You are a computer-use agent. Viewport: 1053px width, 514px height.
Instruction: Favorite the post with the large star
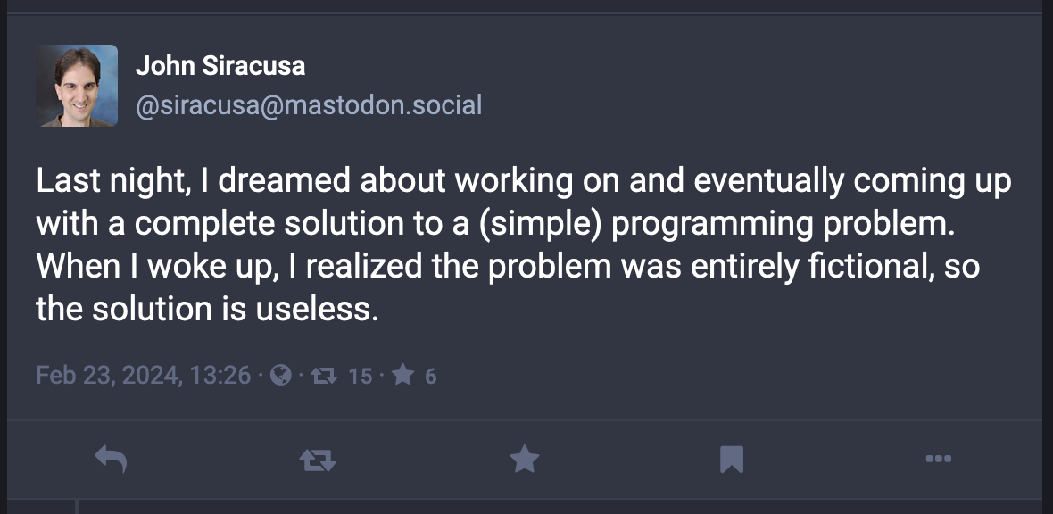[x=524, y=460]
